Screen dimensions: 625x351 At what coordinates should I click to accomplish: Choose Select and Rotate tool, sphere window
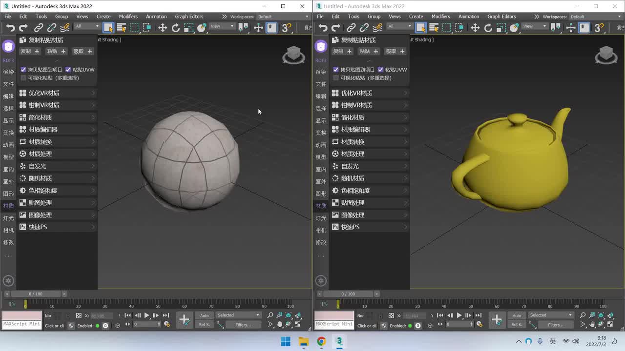click(x=176, y=28)
